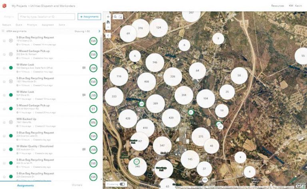Open comment on Water Quality / Discolored
The image size is (307, 189).
click(84, 149)
